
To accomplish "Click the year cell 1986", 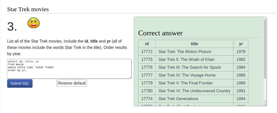I will tap(241, 75).
